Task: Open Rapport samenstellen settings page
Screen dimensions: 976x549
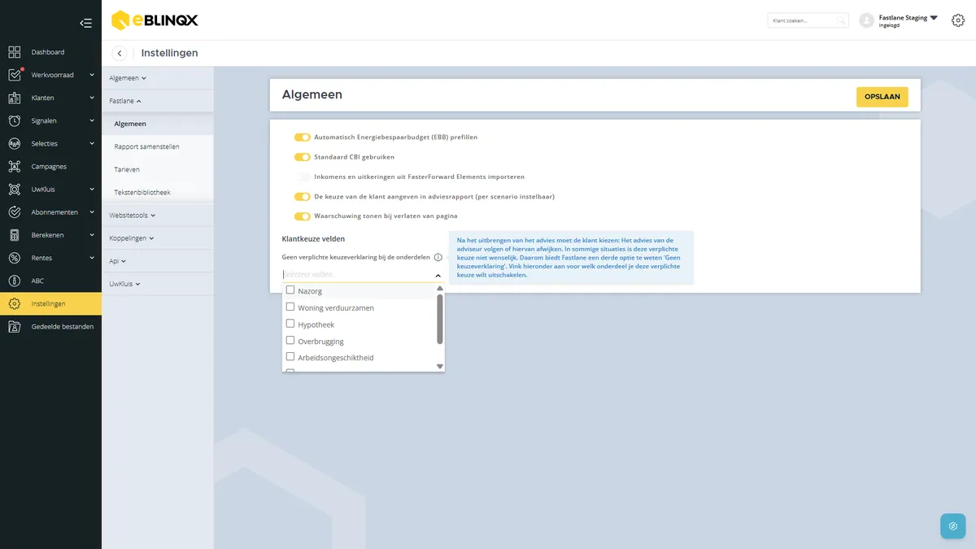Action: [x=147, y=146]
